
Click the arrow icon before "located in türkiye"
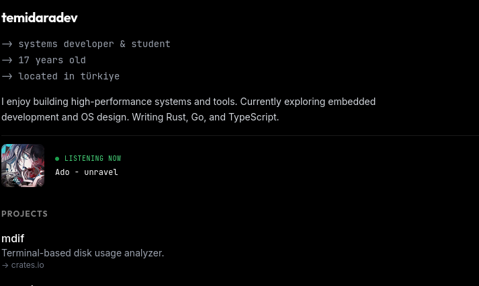7,77
